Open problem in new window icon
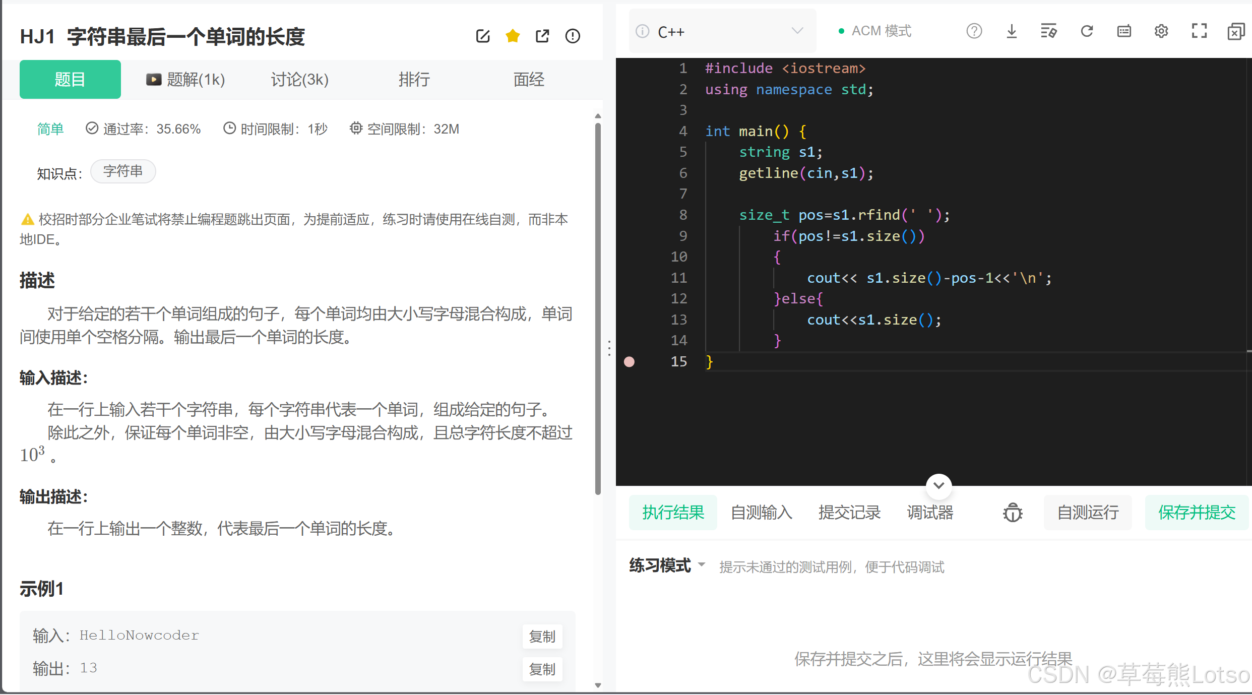 (x=542, y=36)
